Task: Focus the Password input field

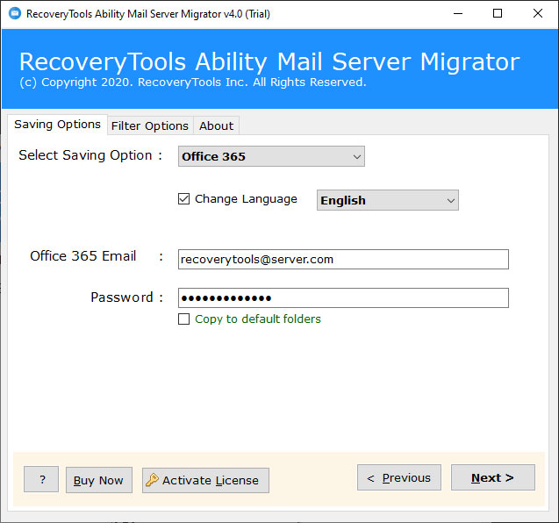Action: tap(343, 297)
